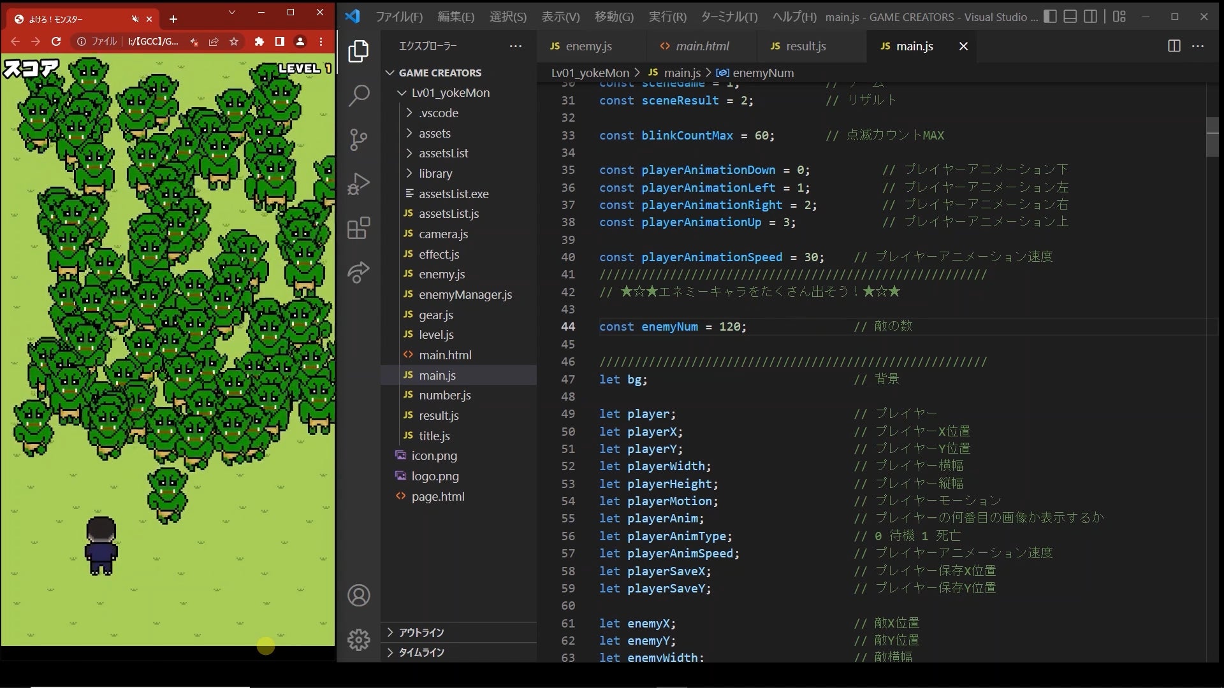Image resolution: width=1224 pixels, height=688 pixels.
Task: Expand the アウトライン outline section
Action: pyautogui.click(x=421, y=633)
